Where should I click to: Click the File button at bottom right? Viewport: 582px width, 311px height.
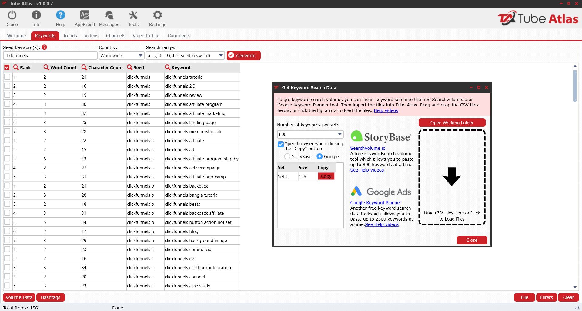pyautogui.click(x=524, y=297)
